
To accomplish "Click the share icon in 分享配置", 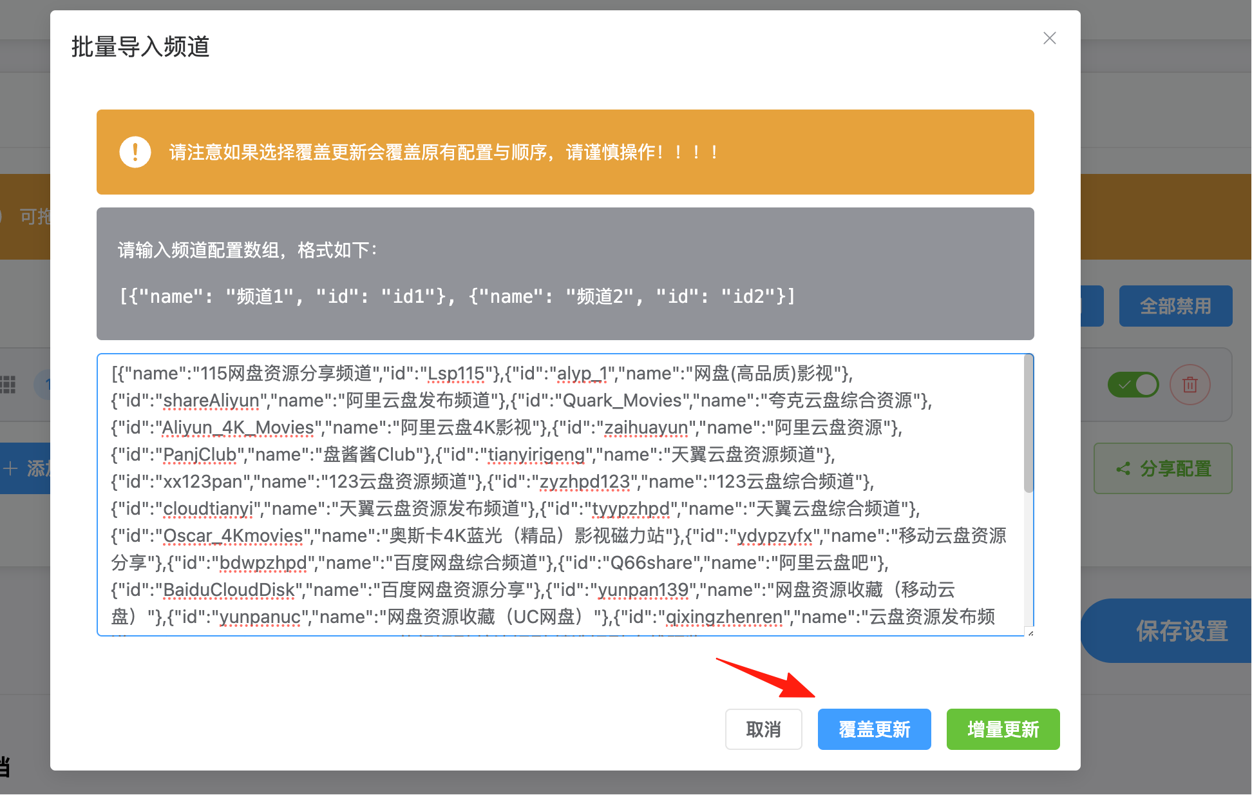I will [x=1124, y=468].
